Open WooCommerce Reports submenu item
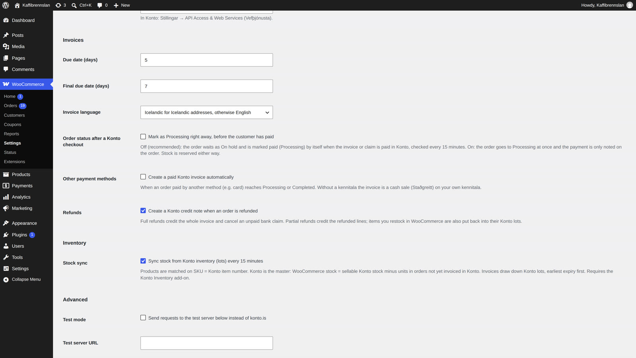 (12, 134)
